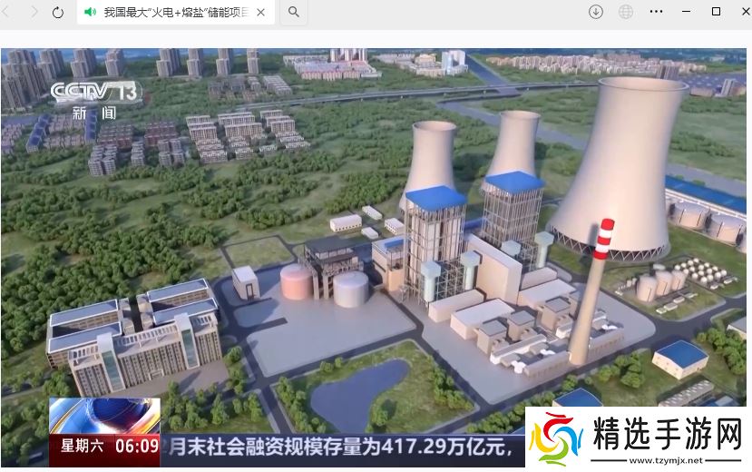This screenshot has width=752, height=472.
Task: Click the globe icon in the toolbar
Action: point(626,12)
